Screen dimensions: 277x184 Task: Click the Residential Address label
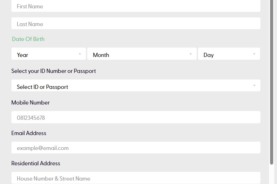click(36, 163)
